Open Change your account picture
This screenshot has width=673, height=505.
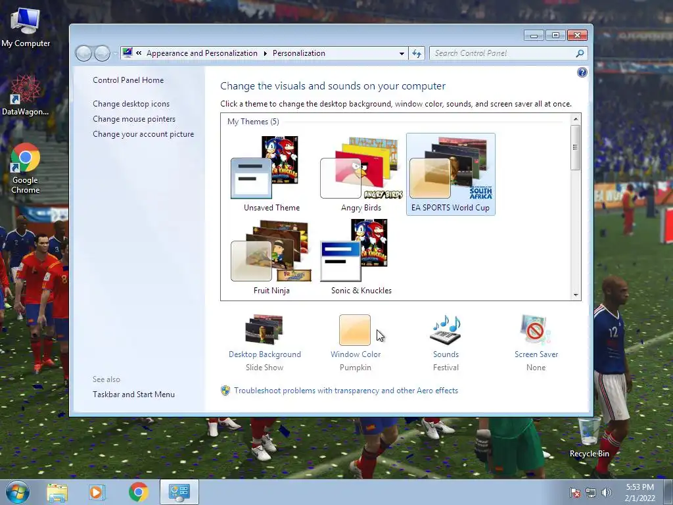(x=143, y=134)
